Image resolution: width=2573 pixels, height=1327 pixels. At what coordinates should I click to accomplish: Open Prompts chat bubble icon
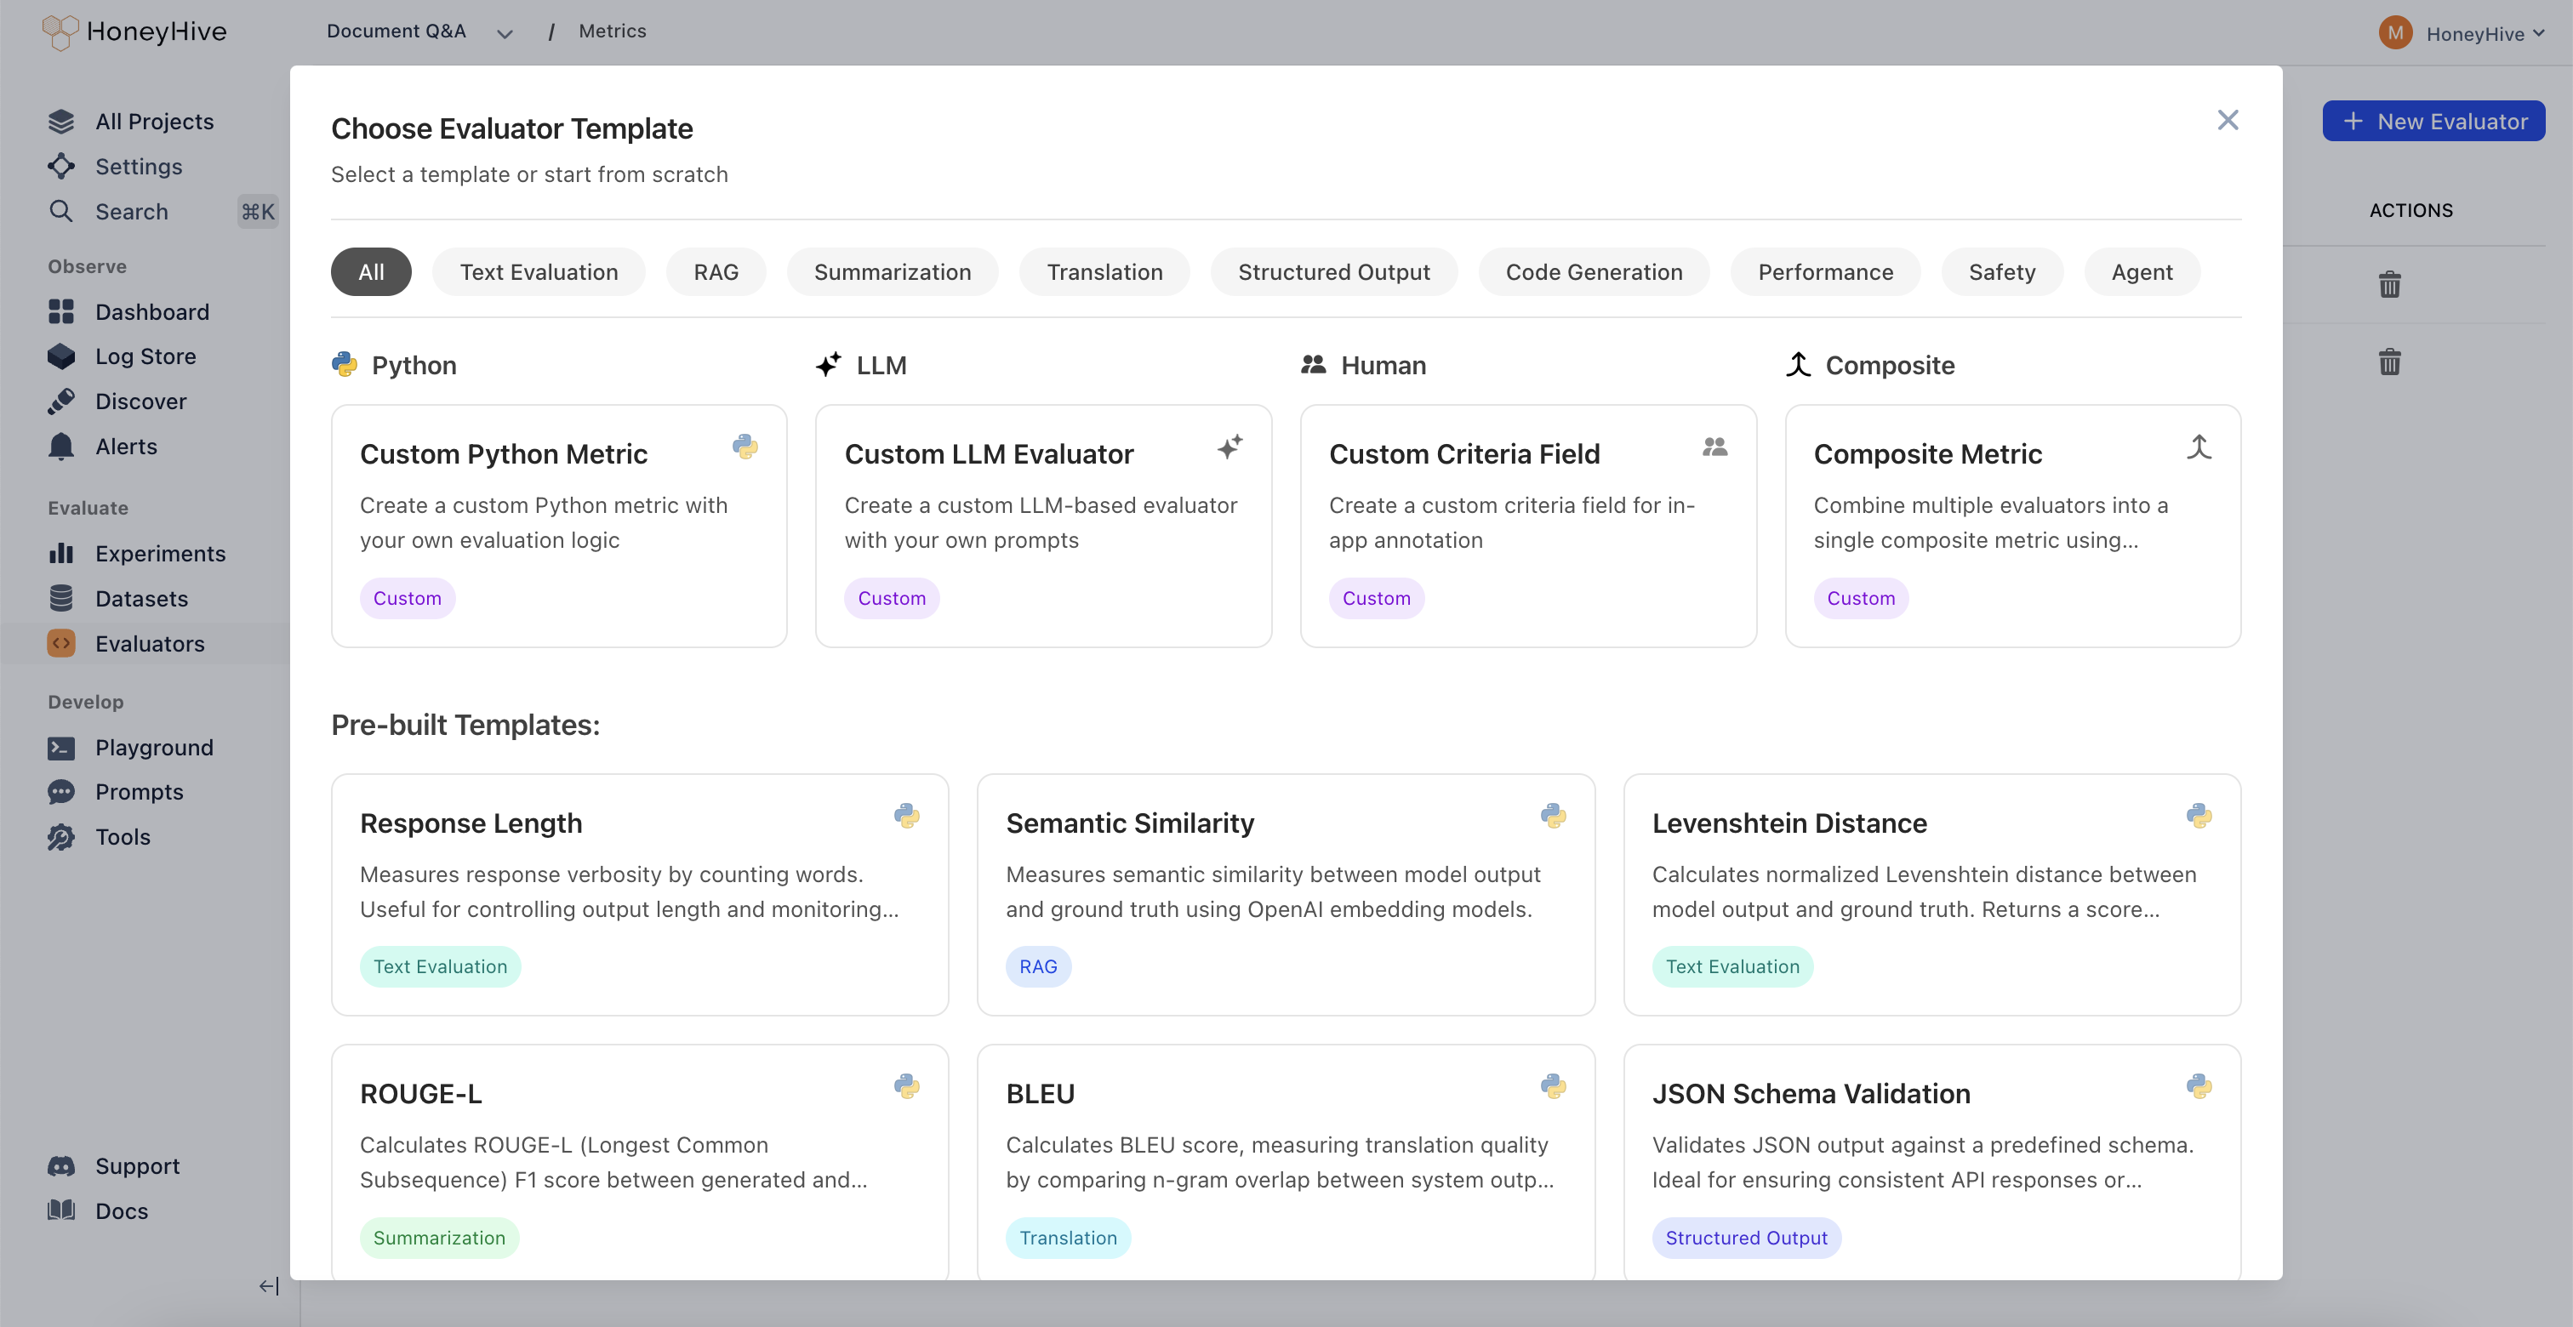61,792
